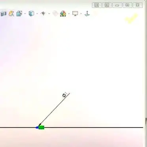Select the long horizontal sketch line
147x147 pixels.
pos(72,128)
